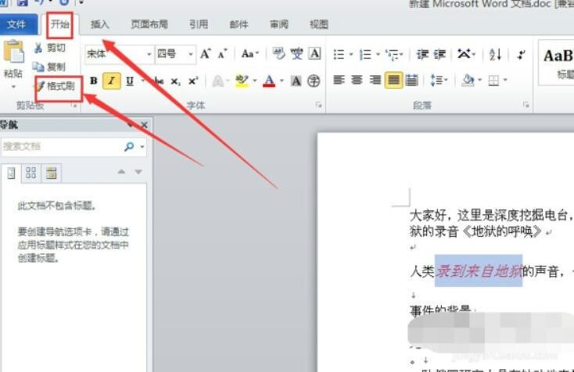Switch to the 插入 (Insert) tab
Screen dimensions: 574x372
click(x=99, y=24)
